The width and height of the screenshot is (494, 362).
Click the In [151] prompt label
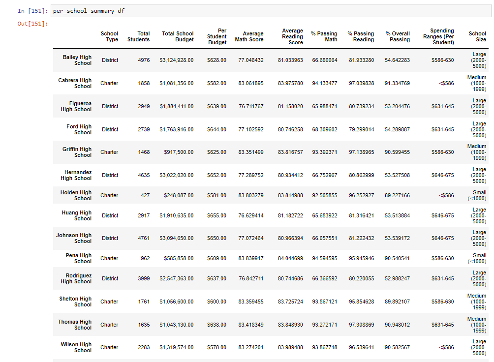click(33, 11)
